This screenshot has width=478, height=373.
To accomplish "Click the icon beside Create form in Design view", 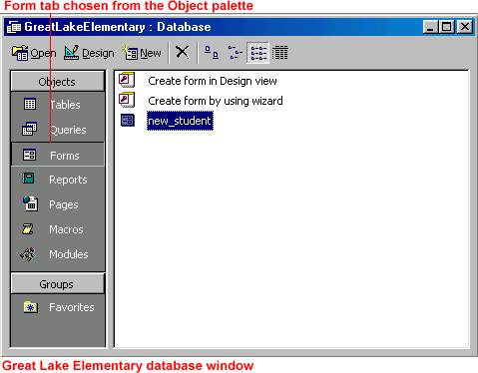I will pyautogui.click(x=127, y=80).
